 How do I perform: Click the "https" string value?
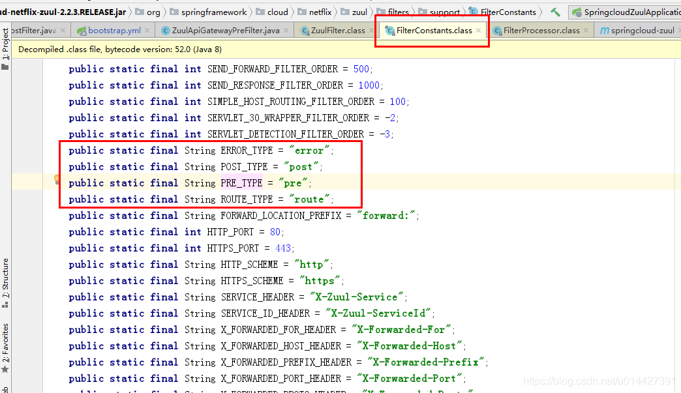click(x=320, y=281)
